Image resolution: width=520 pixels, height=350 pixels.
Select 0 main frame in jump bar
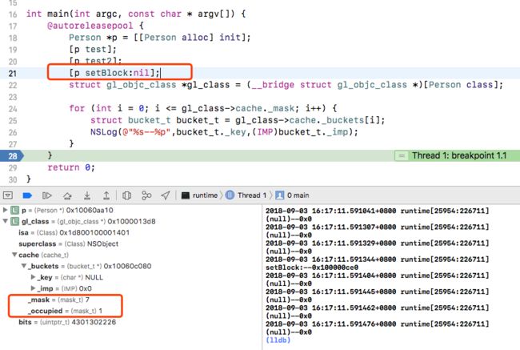293,195
